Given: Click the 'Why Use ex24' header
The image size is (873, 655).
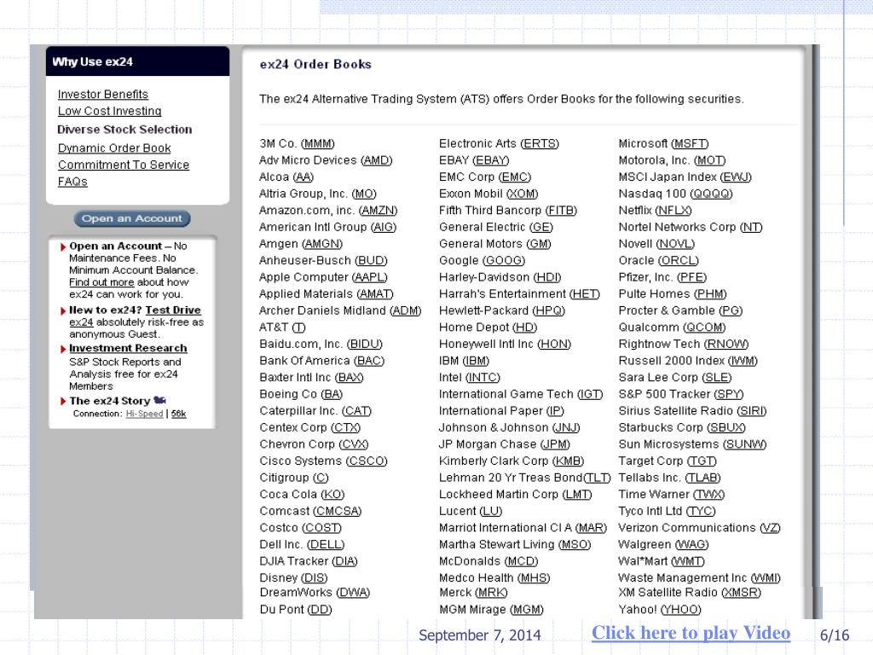Looking at the screenshot, I should [92, 61].
